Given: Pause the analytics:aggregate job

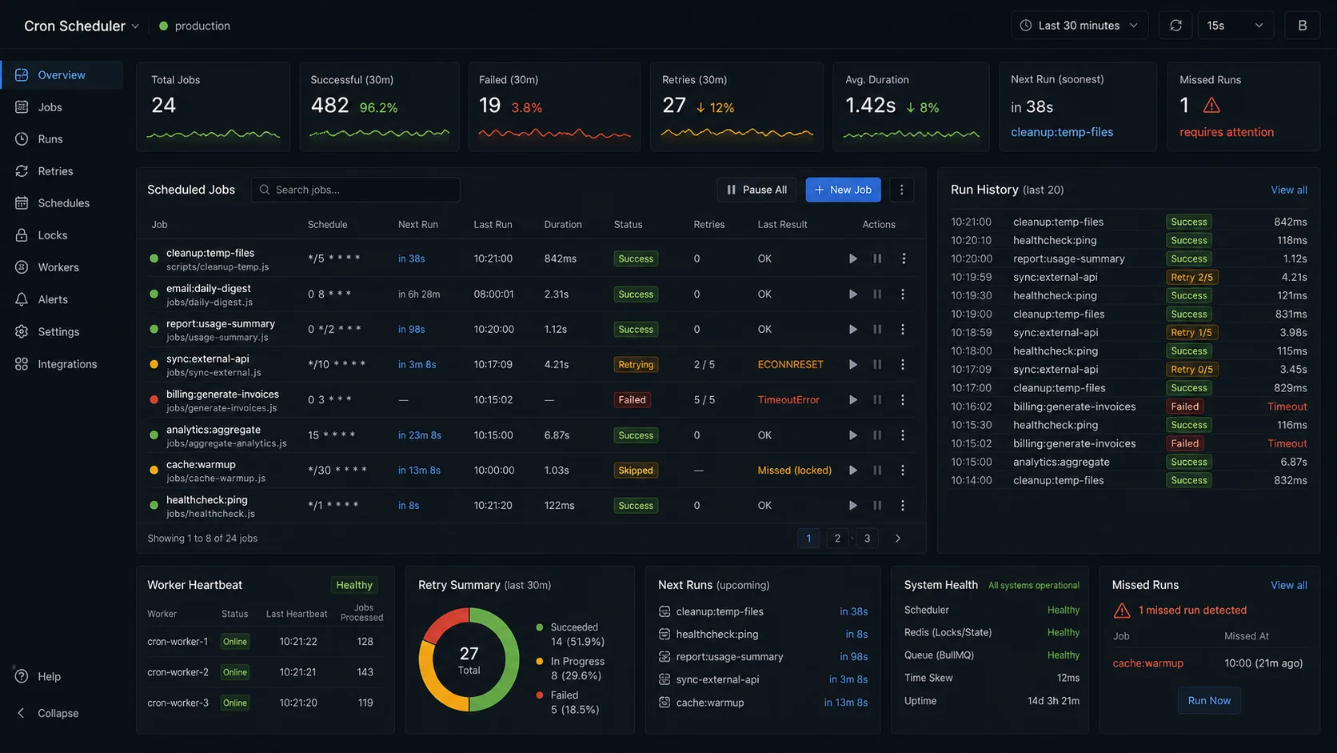Looking at the screenshot, I should point(877,435).
